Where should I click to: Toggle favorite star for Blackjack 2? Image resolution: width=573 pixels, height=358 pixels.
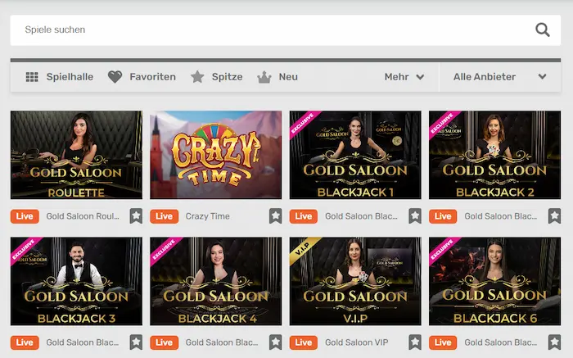coord(554,216)
